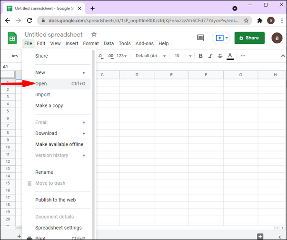Collapse the menus with the up chevron
Screen dimensions: 287x240
[x=283, y=56]
